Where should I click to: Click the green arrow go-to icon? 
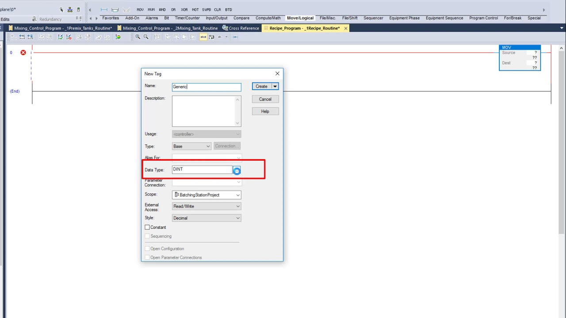118,37
